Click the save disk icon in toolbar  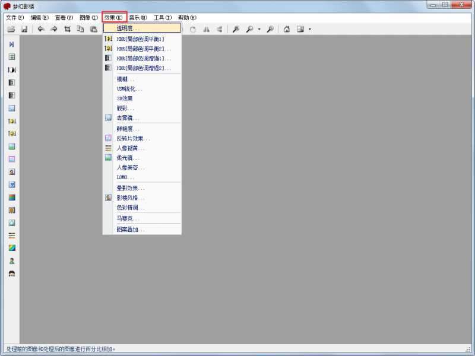point(24,29)
